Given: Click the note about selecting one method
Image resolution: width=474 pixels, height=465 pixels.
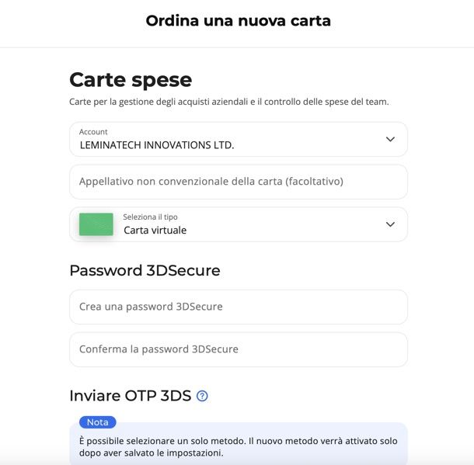Looking at the screenshot, I should (x=239, y=447).
